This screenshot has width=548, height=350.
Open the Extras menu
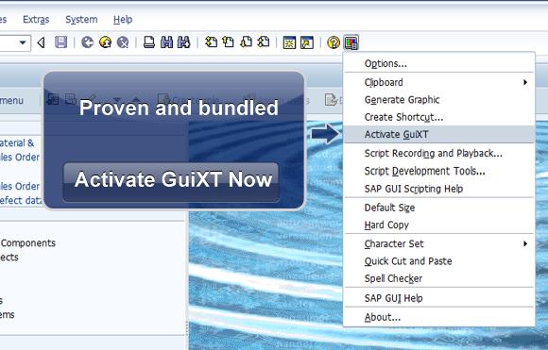tap(36, 20)
